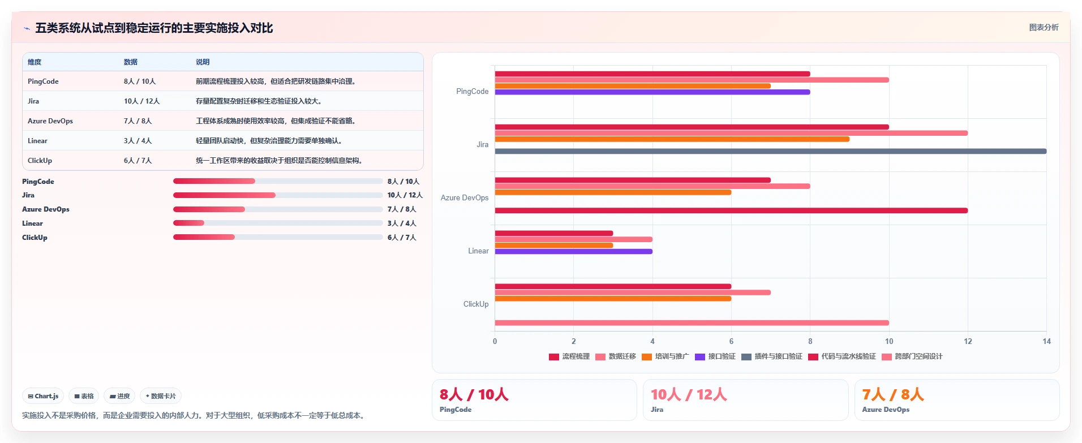Screen dimensions: 1082x443
Task: Select the PingCode cell in table
Action: tap(43, 81)
